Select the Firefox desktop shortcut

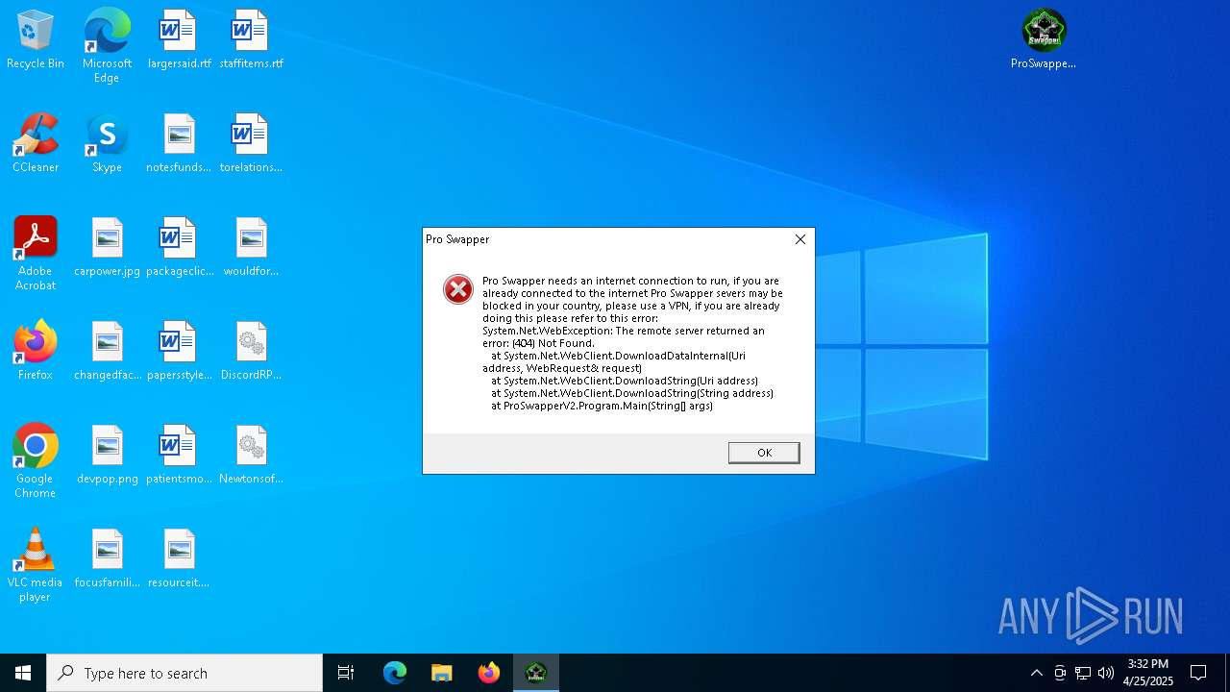[36, 351]
